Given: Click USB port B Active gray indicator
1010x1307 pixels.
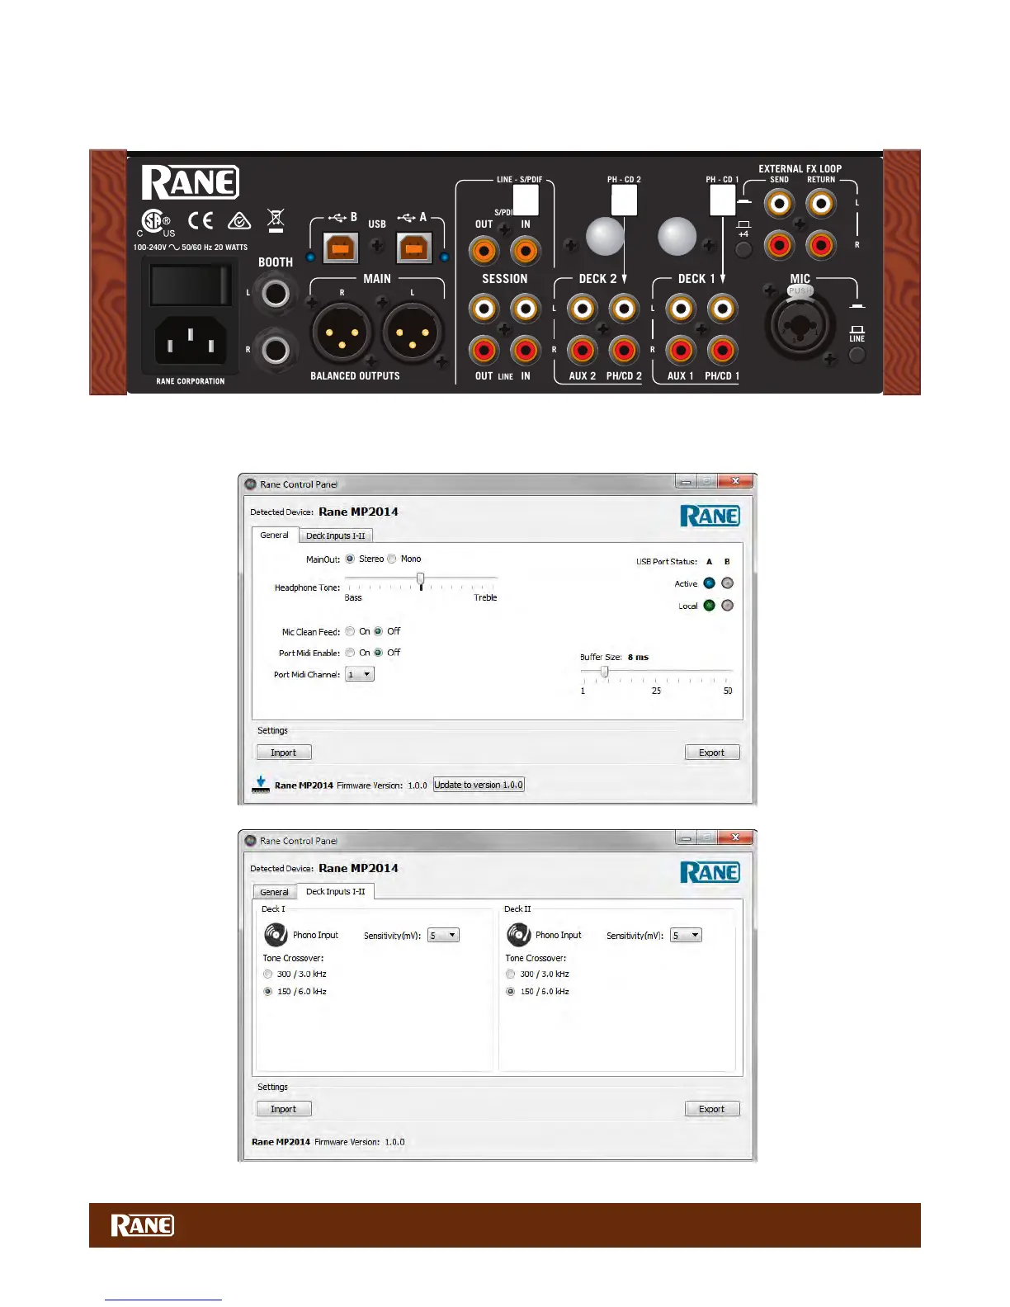Looking at the screenshot, I should [727, 583].
